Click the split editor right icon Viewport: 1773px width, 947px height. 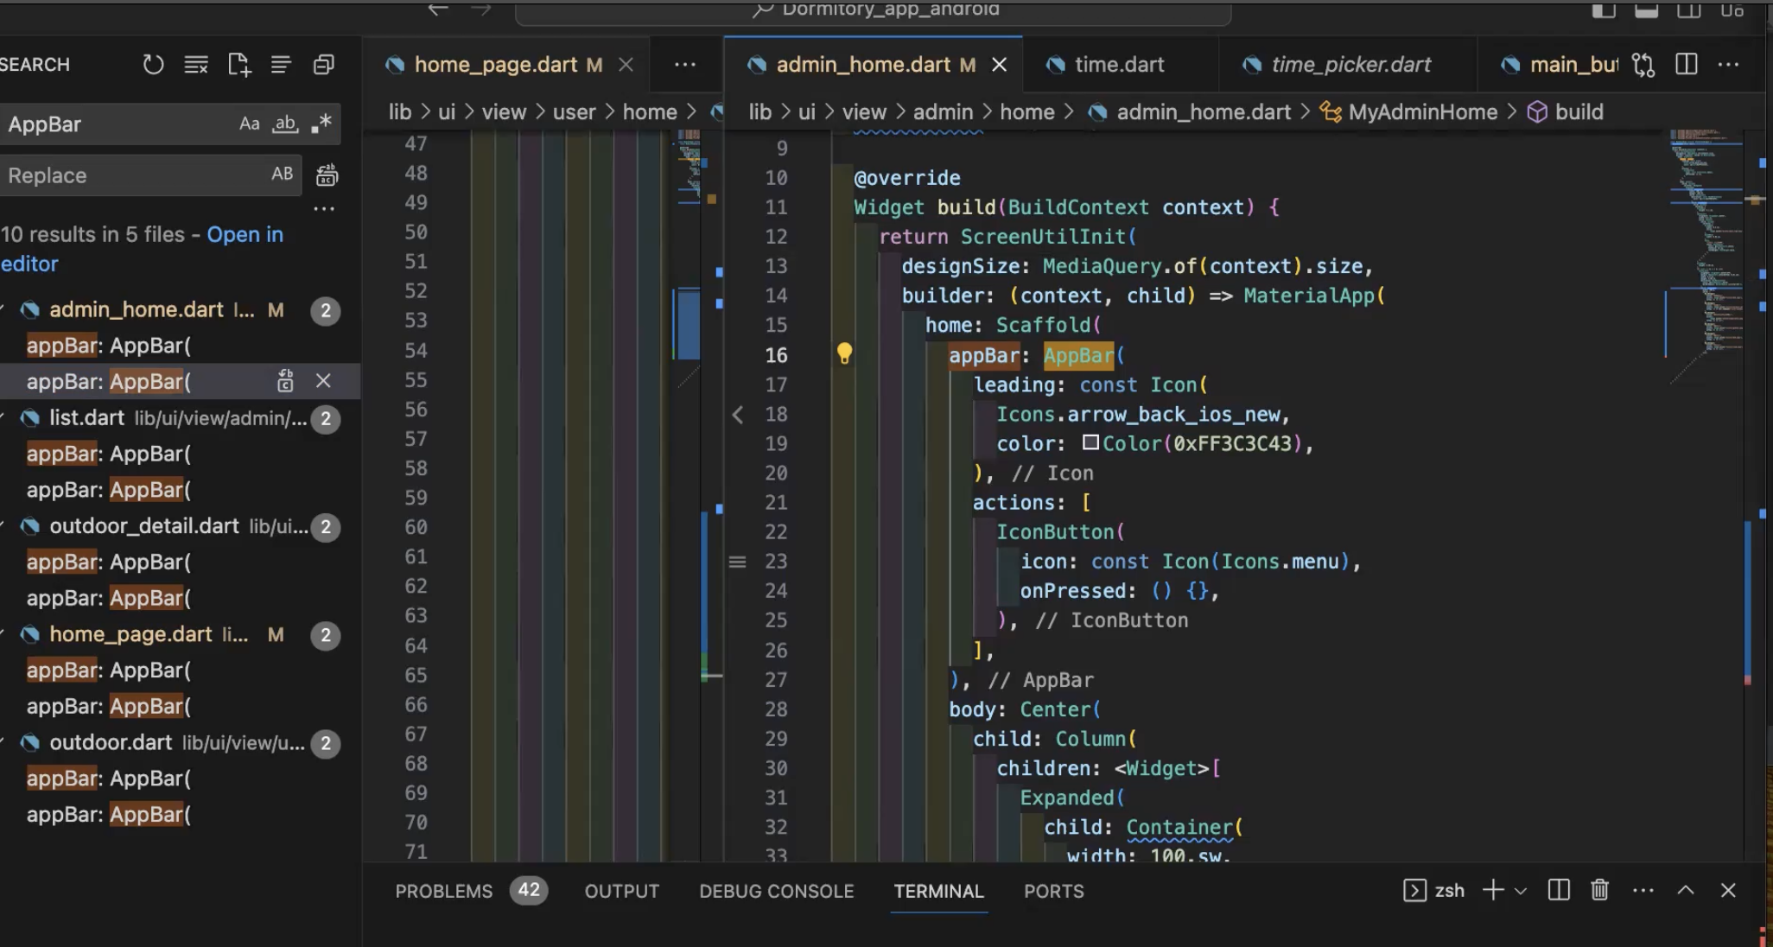tap(1686, 65)
